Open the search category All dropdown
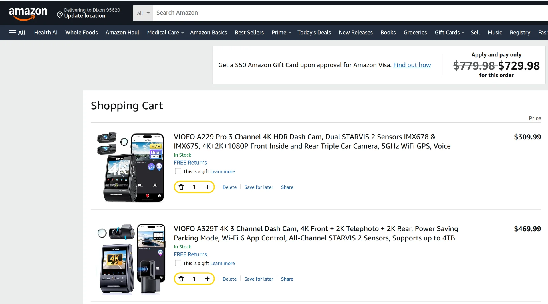Image resolution: width=548 pixels, height=304 pixels. 143,13
